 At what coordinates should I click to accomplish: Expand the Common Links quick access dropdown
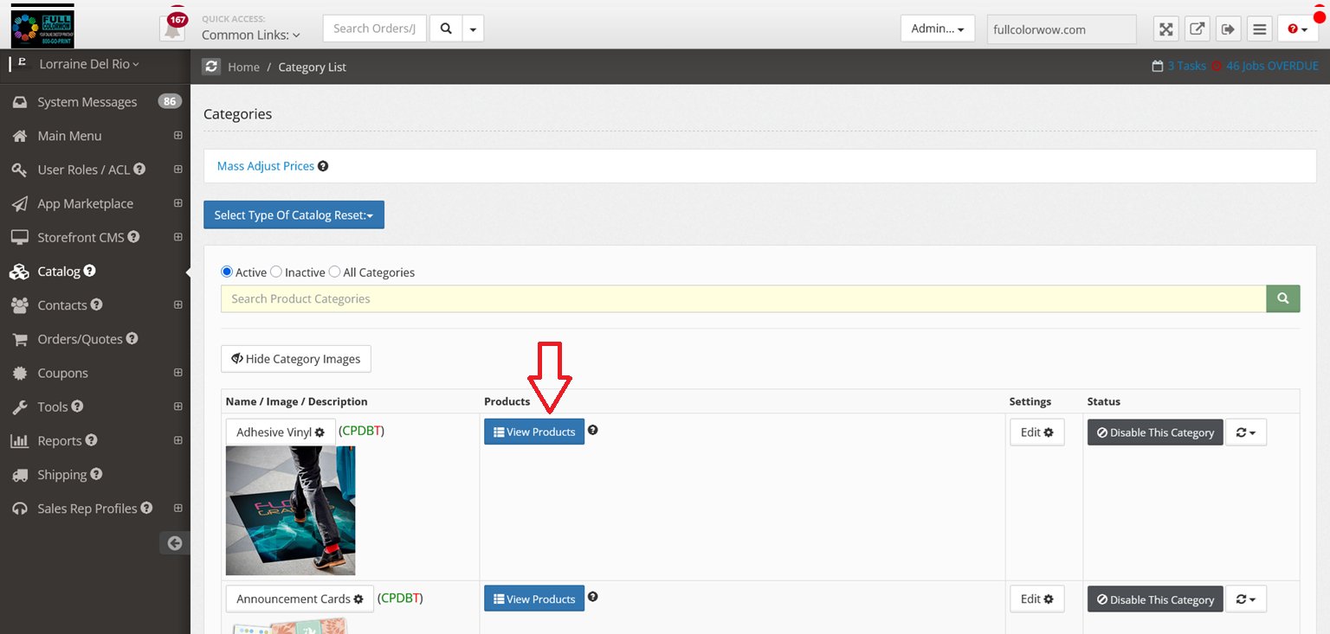(x=251, y=35)
